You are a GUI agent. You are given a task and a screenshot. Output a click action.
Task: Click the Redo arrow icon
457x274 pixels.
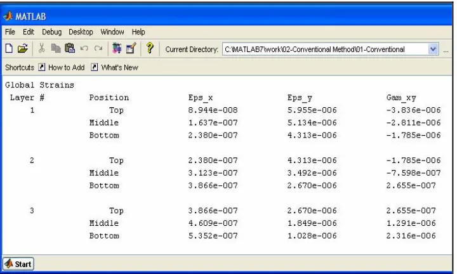tap(98, 48)
